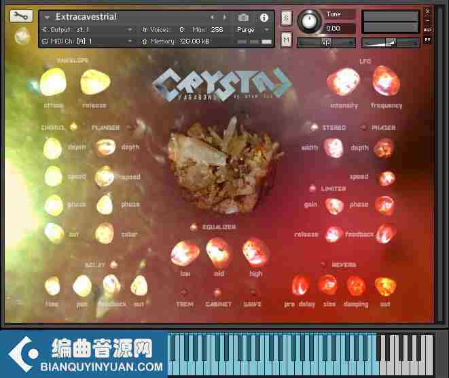Click the Limiter gain crystal knob
Screen dimensions: 449x378
334,205
